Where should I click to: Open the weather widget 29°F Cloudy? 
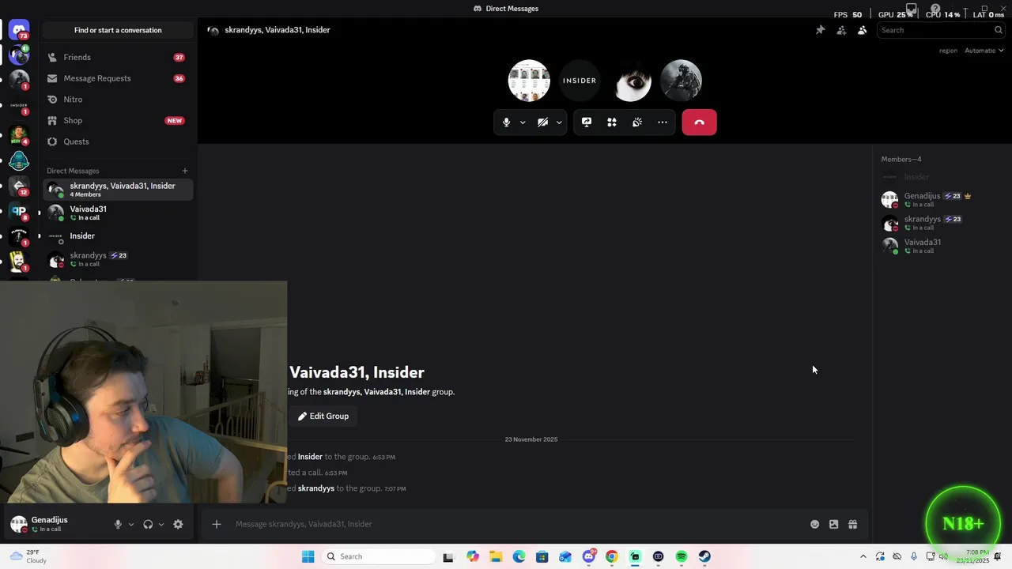29,556
